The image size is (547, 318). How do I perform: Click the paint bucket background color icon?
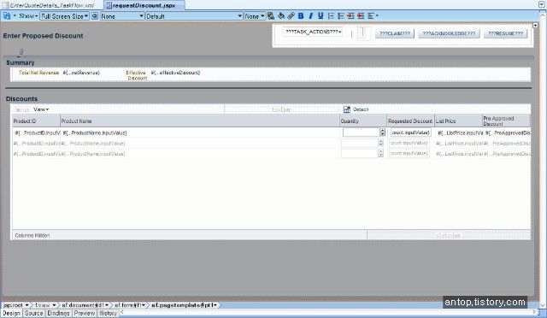point(281,15)
